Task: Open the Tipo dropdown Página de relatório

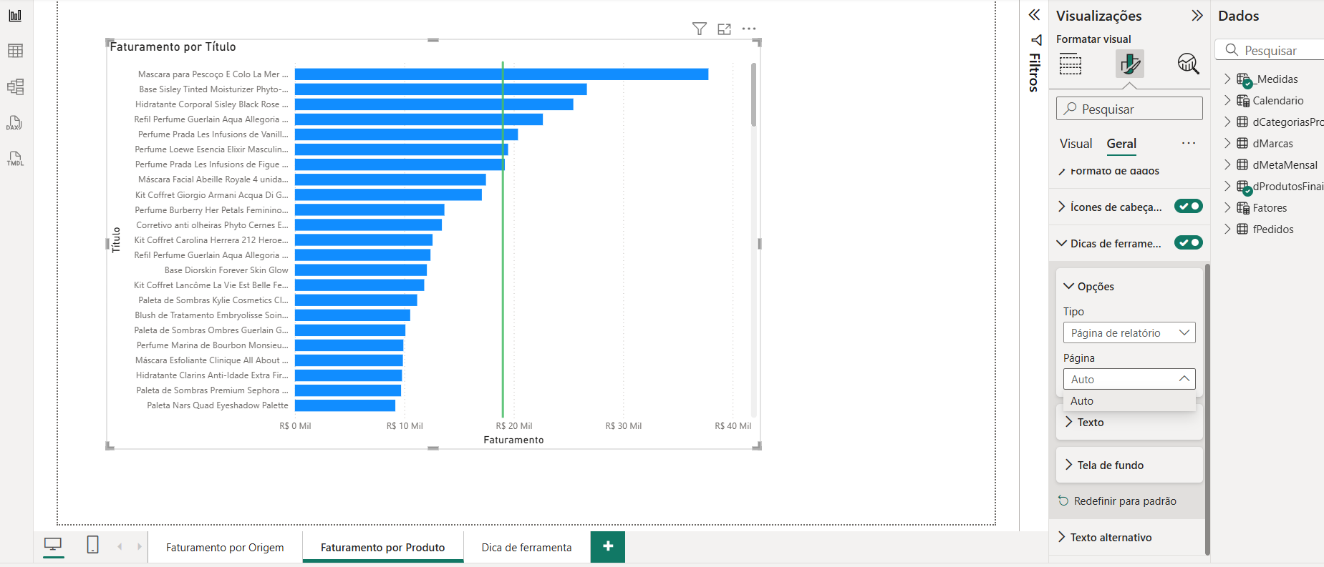Action: (1129, 332)
